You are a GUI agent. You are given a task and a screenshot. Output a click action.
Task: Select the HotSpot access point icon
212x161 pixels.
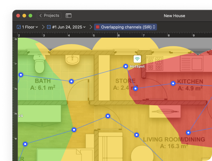pyautogui.click(x=137, y=59)
